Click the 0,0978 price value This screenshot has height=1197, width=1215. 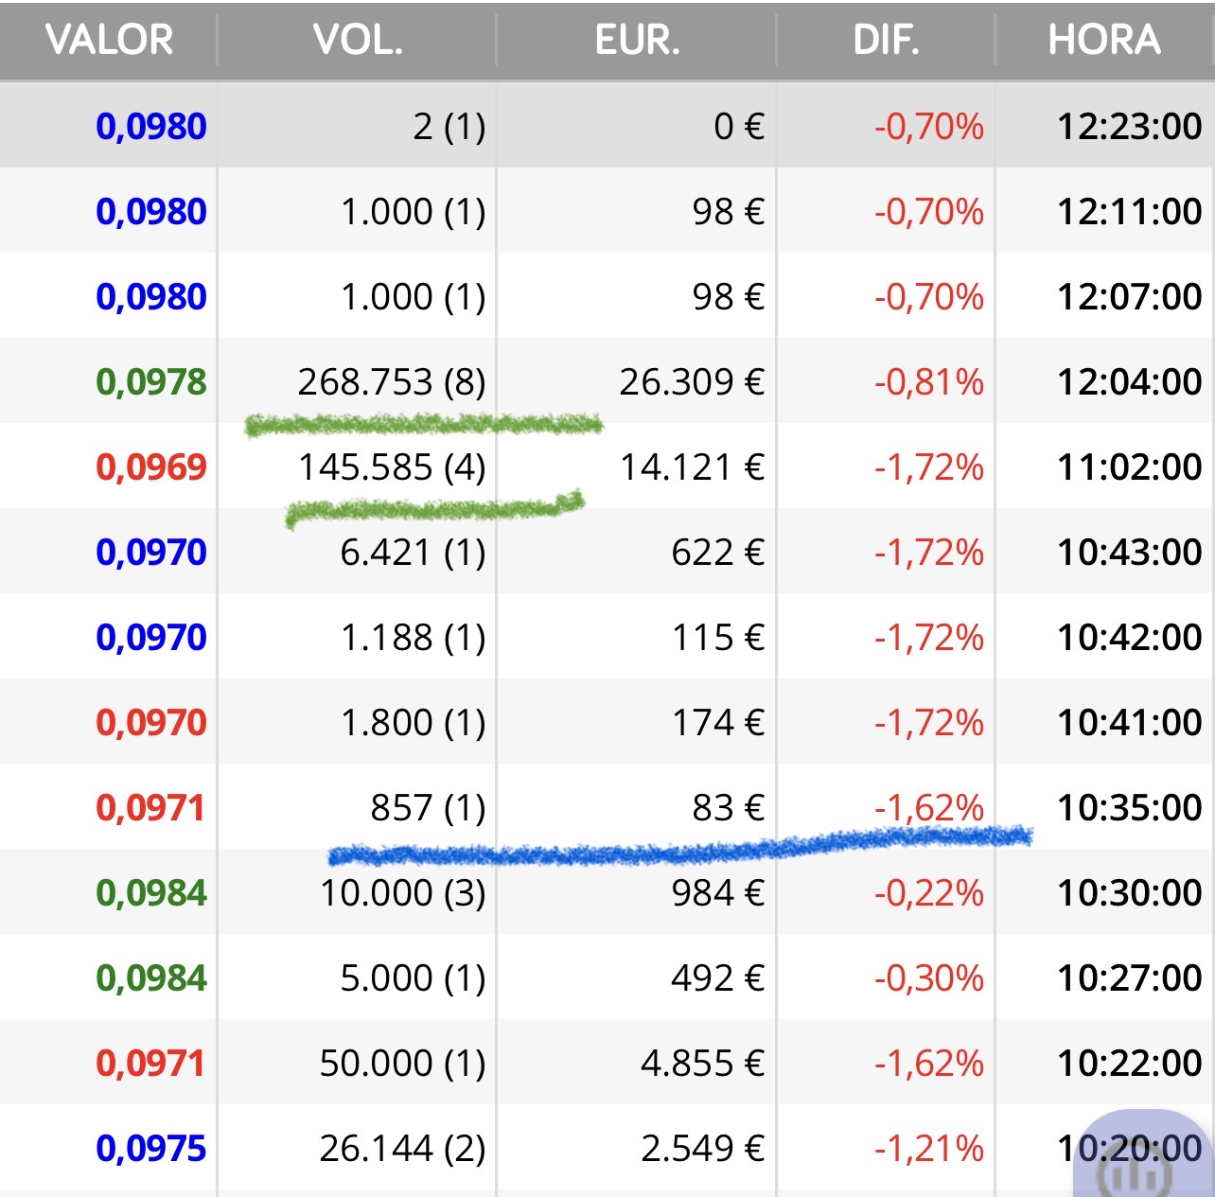pos(151,381)
